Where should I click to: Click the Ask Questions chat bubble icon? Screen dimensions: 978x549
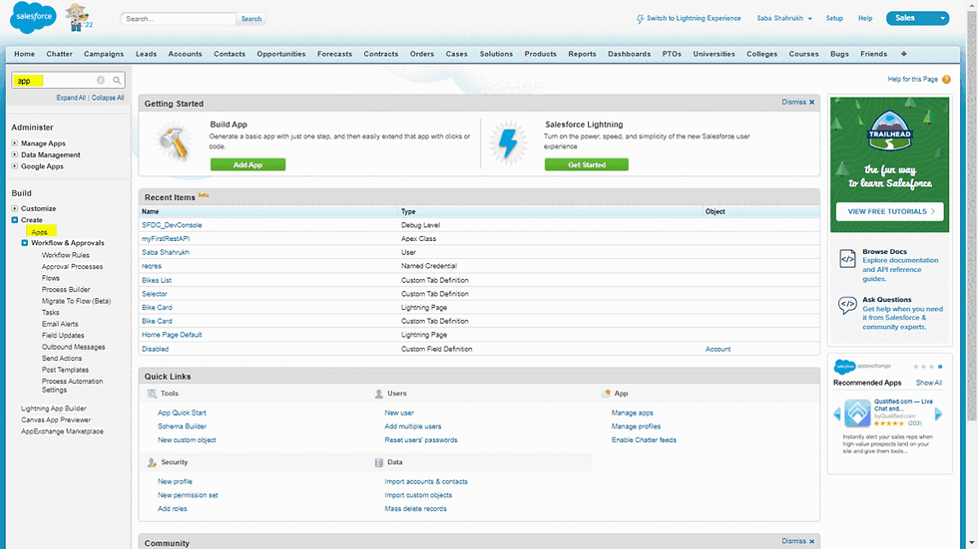(847, 305)
